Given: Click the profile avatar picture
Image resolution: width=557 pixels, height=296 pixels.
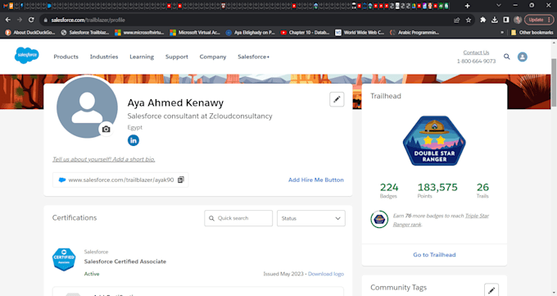Looking at the screenshot, I should [x=87, y=107].
